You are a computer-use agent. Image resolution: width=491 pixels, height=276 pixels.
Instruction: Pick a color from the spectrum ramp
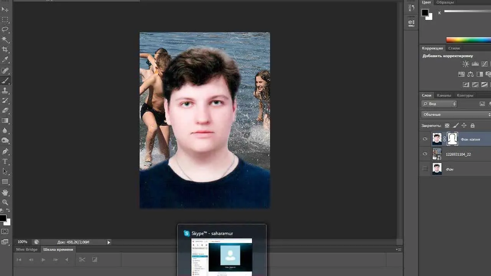pos(468,40)
